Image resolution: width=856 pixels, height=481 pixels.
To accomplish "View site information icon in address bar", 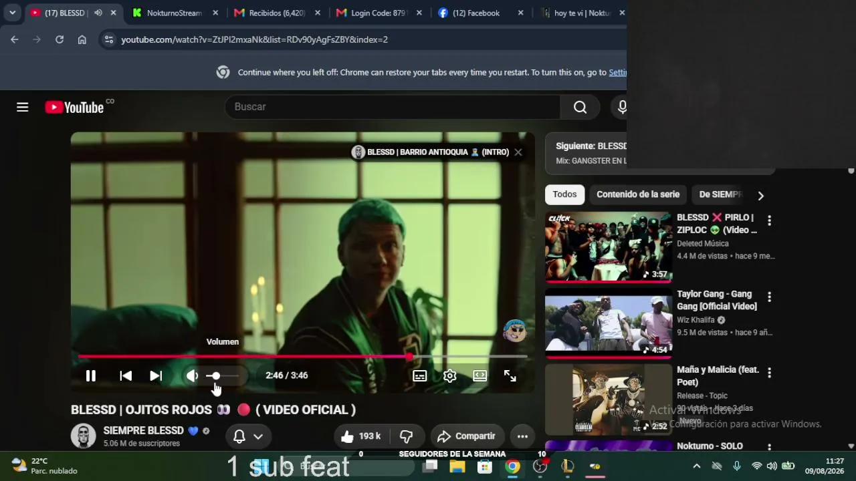I will pos(109,39).
